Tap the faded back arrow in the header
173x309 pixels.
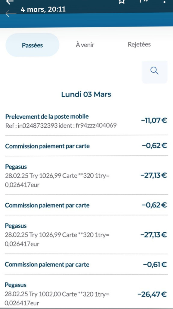click(x=11, y=13)
